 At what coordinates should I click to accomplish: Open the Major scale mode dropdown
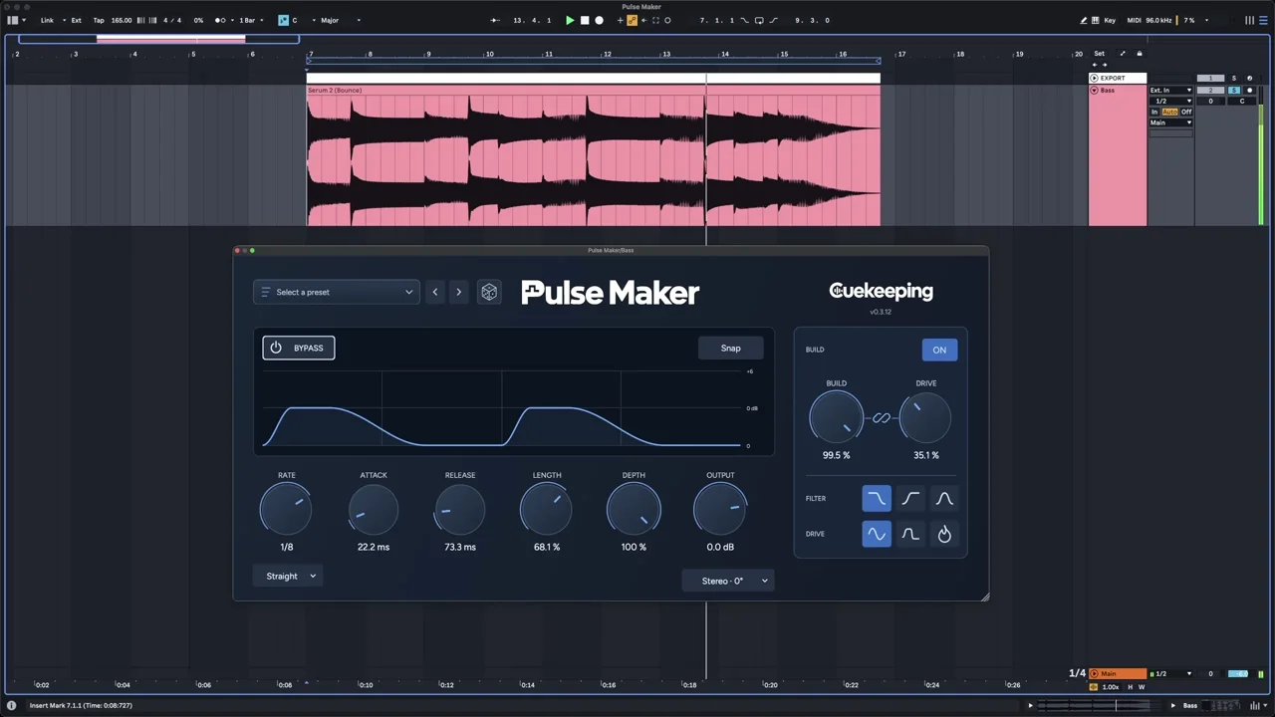(x=341, y=20)
